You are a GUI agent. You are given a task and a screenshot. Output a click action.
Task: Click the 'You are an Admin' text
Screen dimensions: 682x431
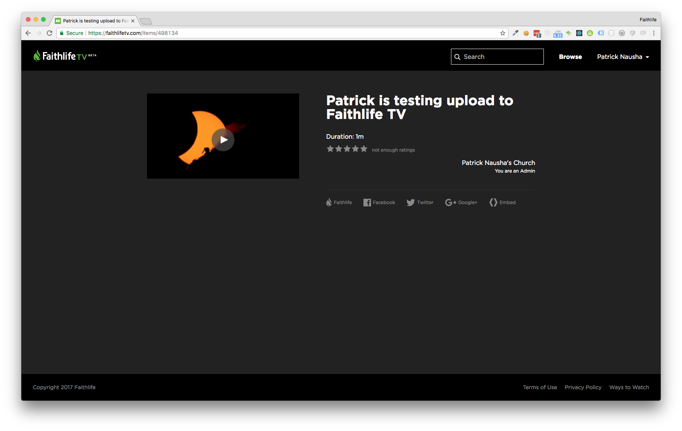[x=515, y=171]
